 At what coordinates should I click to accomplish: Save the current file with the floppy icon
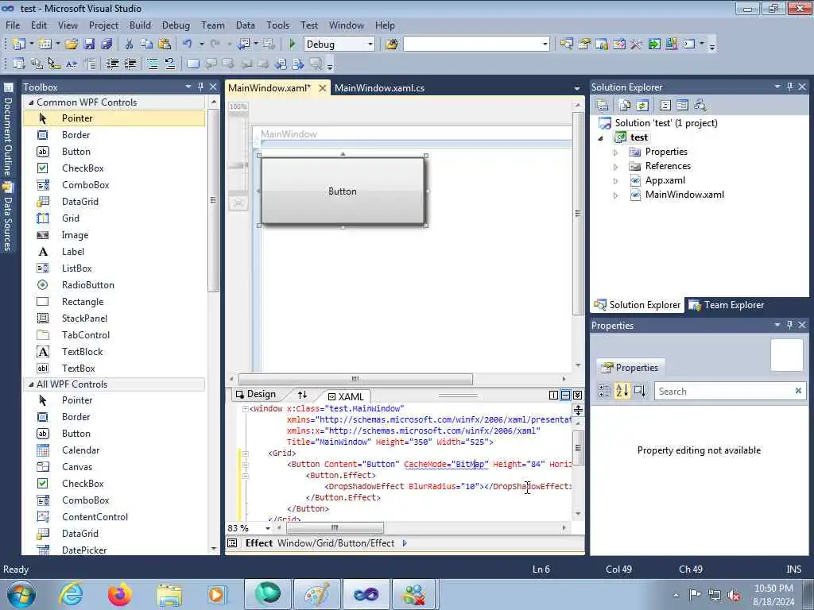(x=89, y=44)
